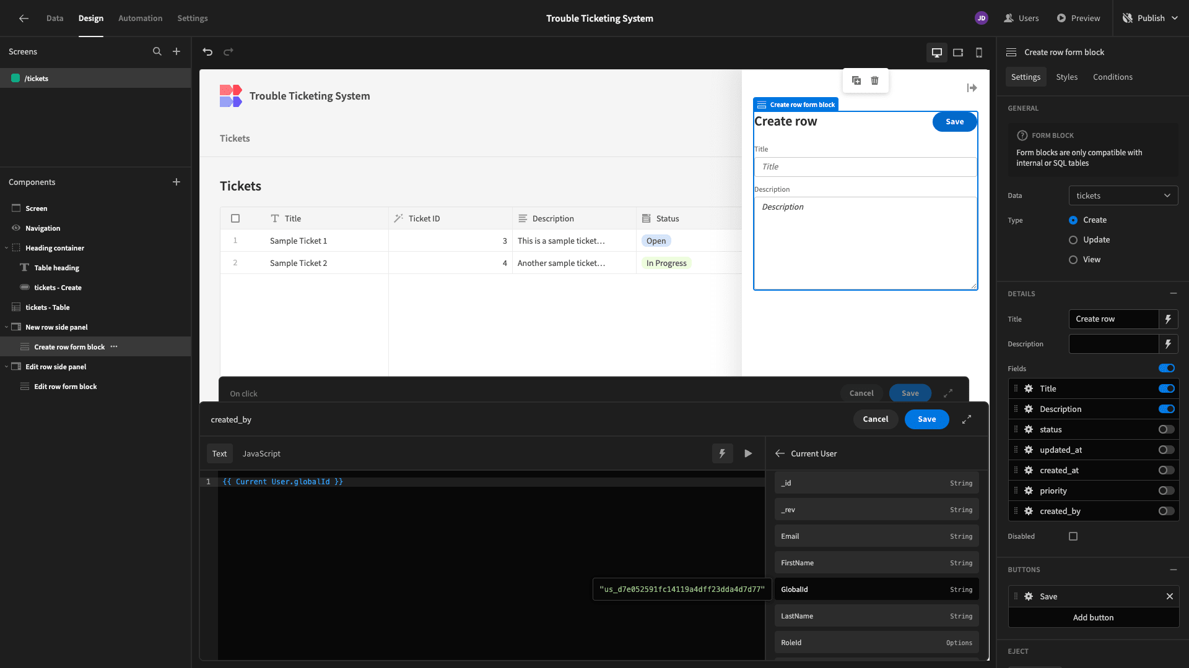Check the Disabled checkbox
1189x668 pixels.
tap(1073, 537)
